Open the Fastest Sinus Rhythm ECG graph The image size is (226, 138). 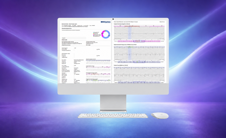139,74
